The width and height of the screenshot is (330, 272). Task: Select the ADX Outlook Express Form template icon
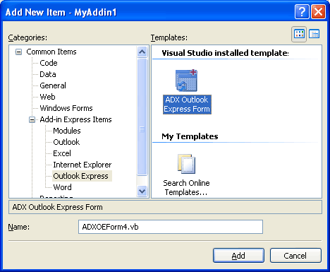(x=187, y=81)
